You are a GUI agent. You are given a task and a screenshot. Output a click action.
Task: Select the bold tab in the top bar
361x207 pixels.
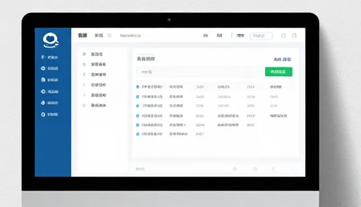tap(82, 35)
